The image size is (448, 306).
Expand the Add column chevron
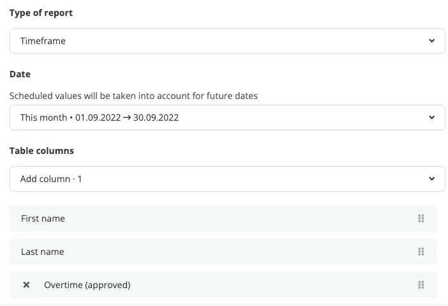click(x=431, y=179)
